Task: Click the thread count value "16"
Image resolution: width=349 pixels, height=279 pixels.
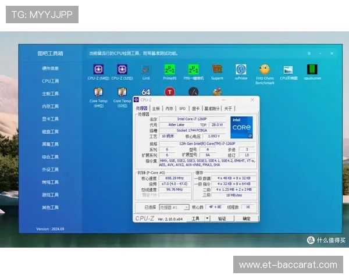Action: tap(248, 207)
